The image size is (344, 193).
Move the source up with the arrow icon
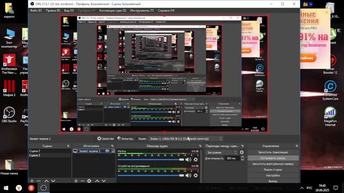click(x=97, y=181)
